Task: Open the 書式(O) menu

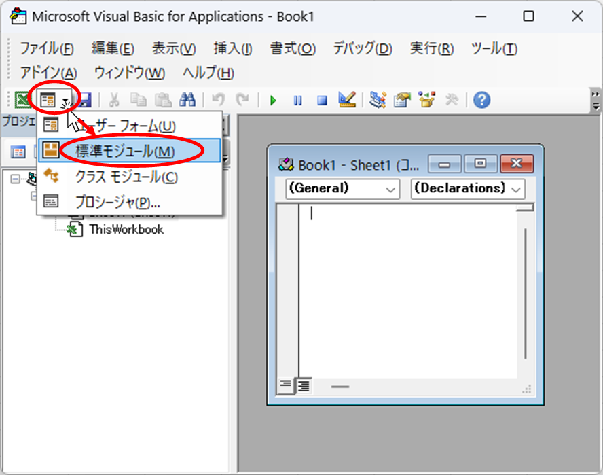Action: pyautogui.click(x=293, y=49)
